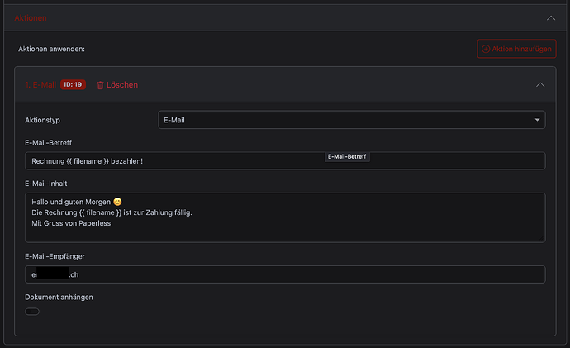Click the ID: 19 badge
The height and width of the screenshot is (348, 570).
(x=73, y=85)
